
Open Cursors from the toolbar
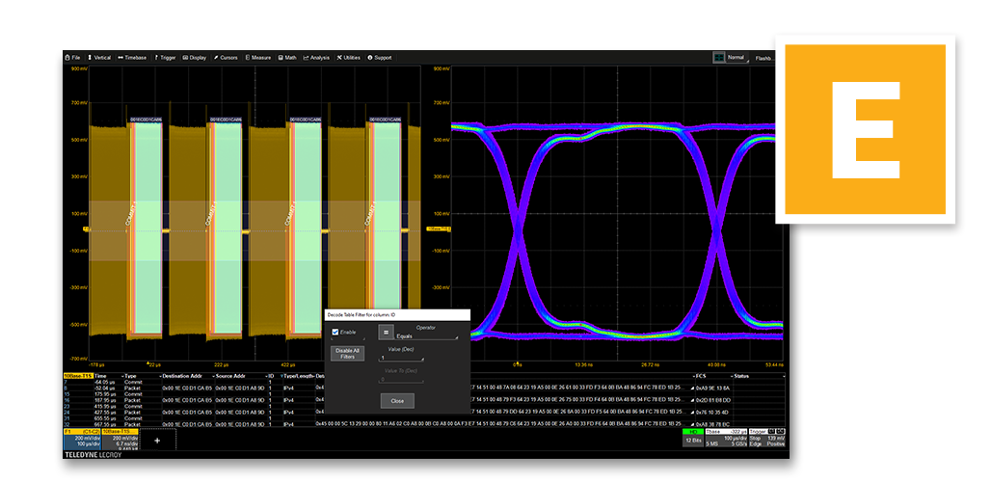pos(226,58)
